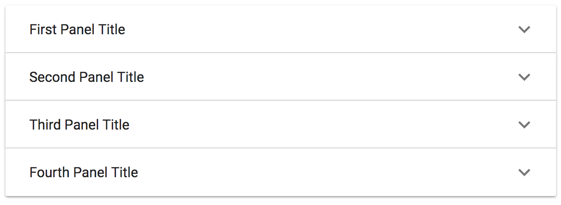Expand the First Panel accordion header
561x205 pixels.
280,29
